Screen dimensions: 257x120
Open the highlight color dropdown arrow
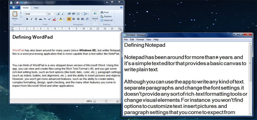(57, 19)
